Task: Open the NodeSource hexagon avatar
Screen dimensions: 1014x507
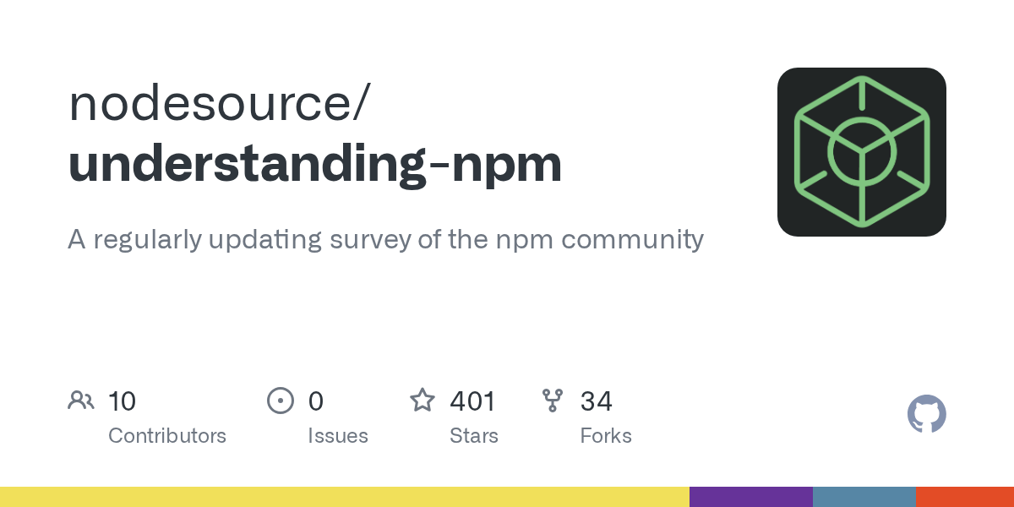Action: click(x=861, y=152)
